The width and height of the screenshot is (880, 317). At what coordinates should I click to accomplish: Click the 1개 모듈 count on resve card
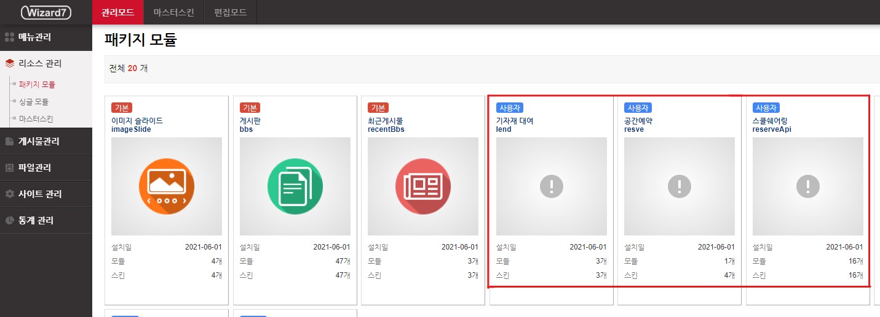click(x=729, y=261)
